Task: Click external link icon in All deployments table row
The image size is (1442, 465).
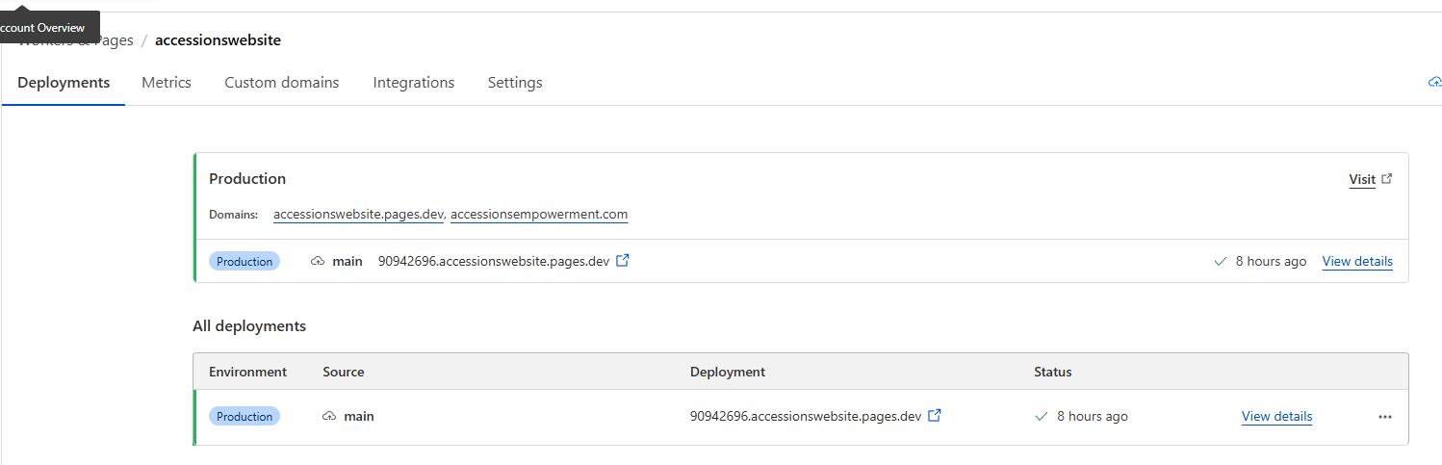Action: [x=935, y=416]
